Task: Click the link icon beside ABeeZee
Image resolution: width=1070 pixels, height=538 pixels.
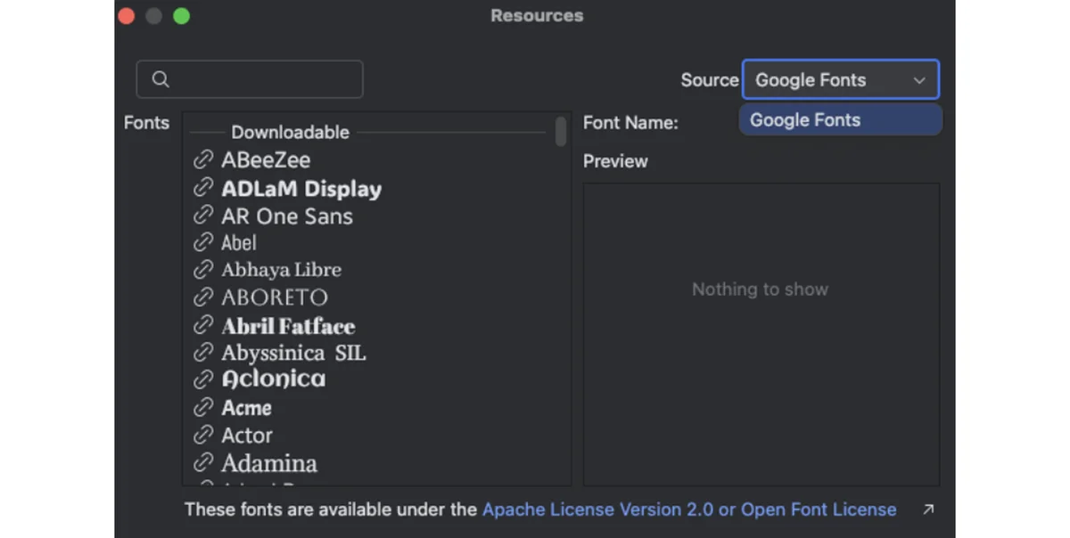Action: (203, 160)
